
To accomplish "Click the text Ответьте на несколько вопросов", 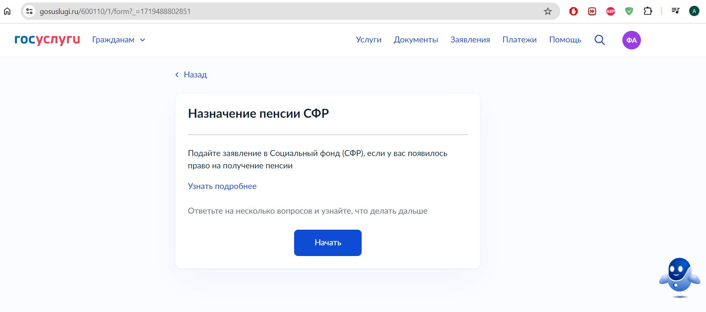I will pos(308,211).
